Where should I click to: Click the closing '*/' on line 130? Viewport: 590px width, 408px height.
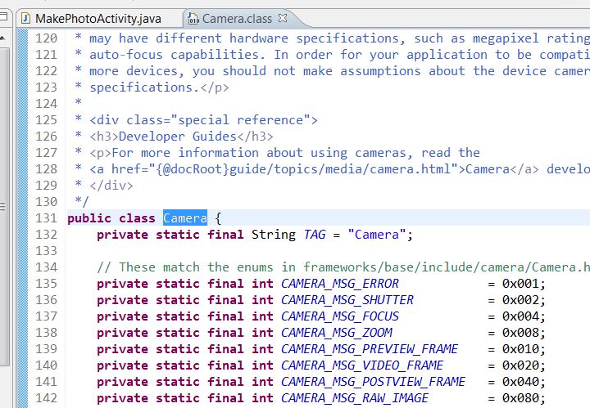pyautogui.click(x=82, y=202)
